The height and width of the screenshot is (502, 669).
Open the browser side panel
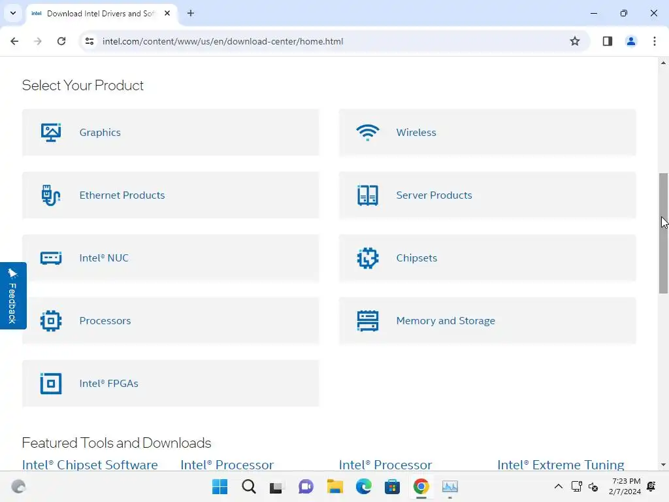[x=608, y=41]
